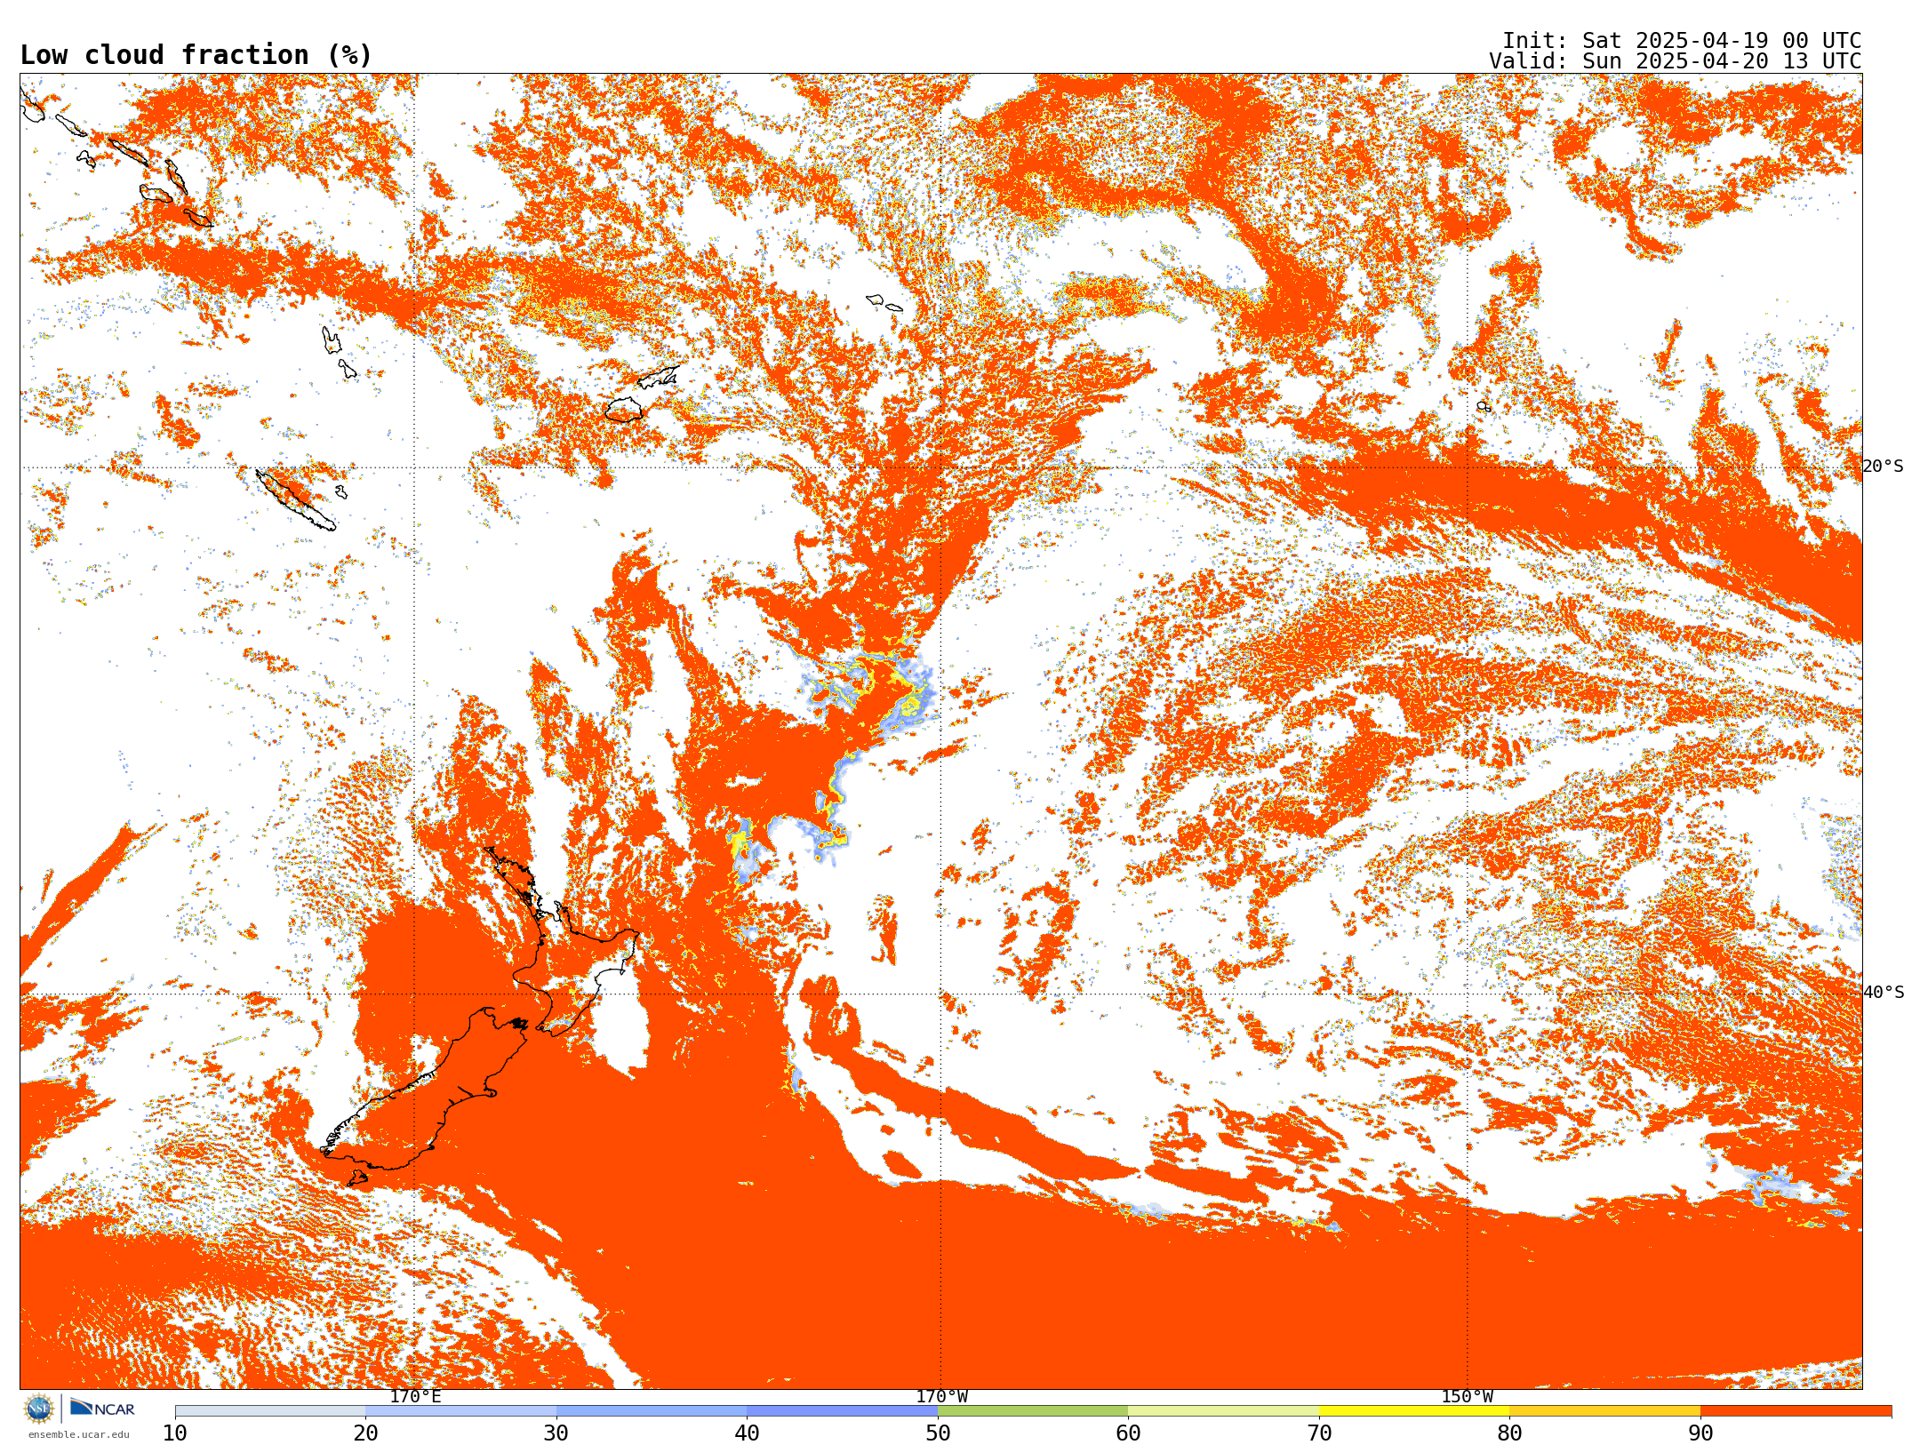Select the 10-20 pale gray colorbar segment
This screenshot has width=1920, height=1445.
pos(270,1411)
